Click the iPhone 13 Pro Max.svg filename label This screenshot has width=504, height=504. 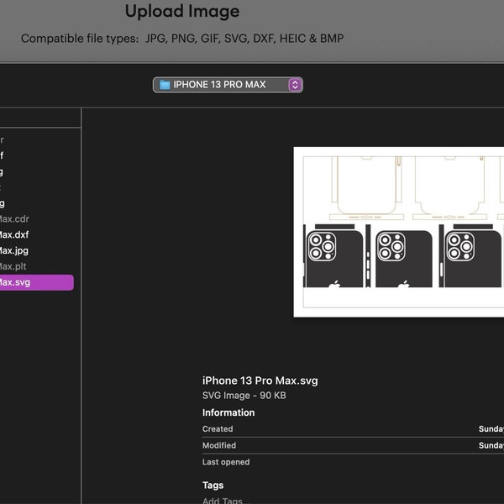pyautogui.click(x=260, y=381)
